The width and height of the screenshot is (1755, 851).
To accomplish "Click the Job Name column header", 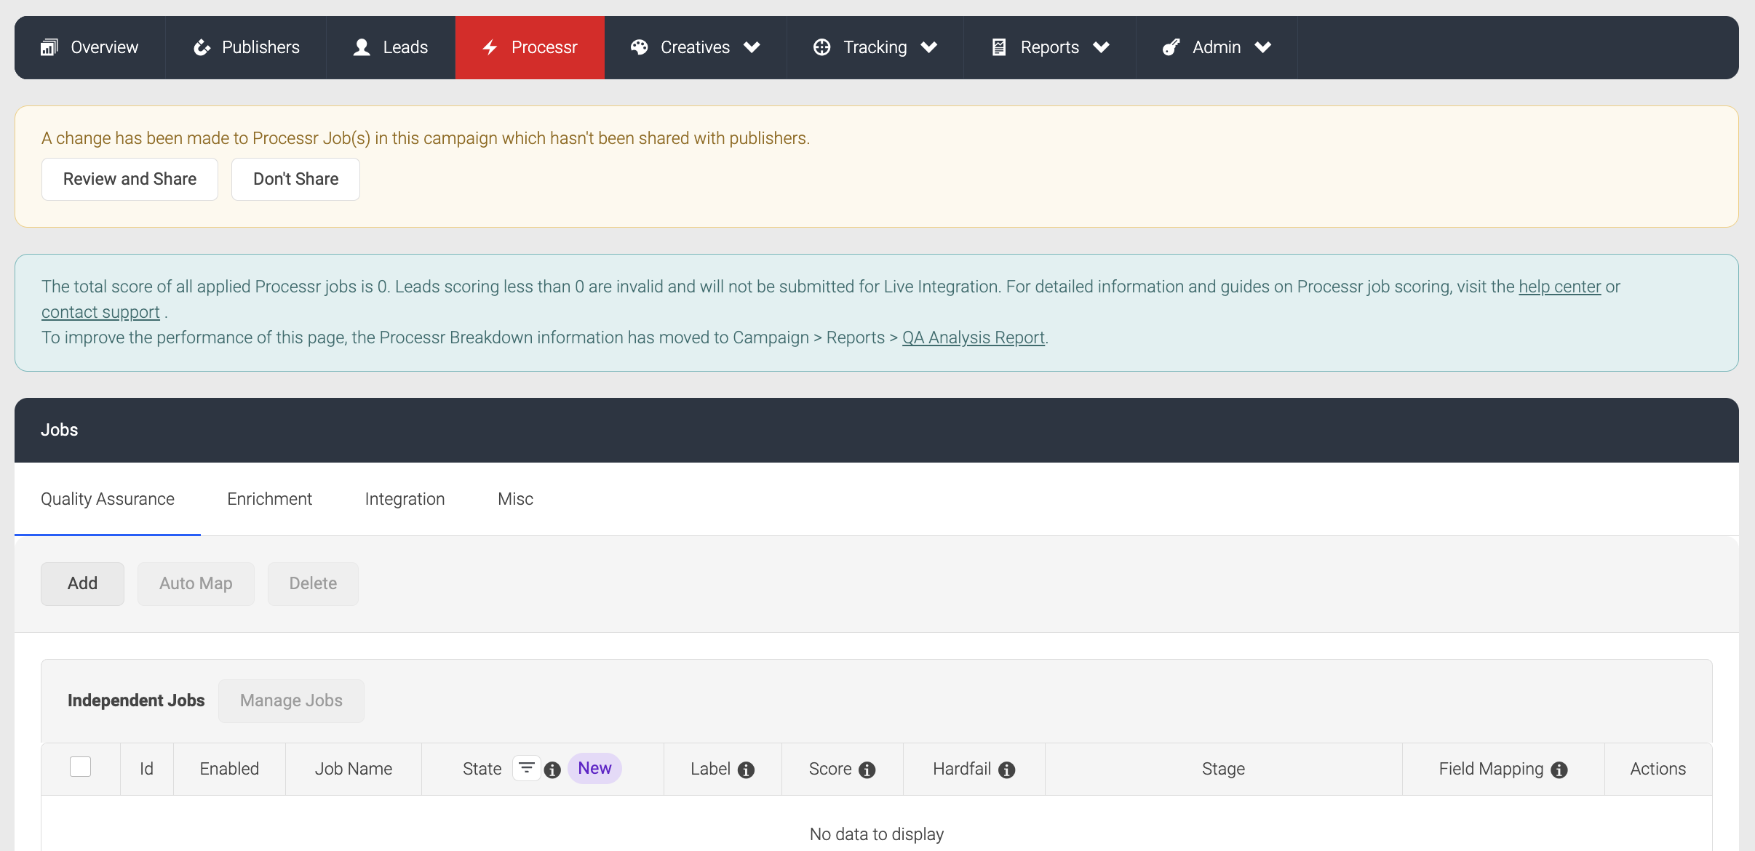I will (353, 769).
